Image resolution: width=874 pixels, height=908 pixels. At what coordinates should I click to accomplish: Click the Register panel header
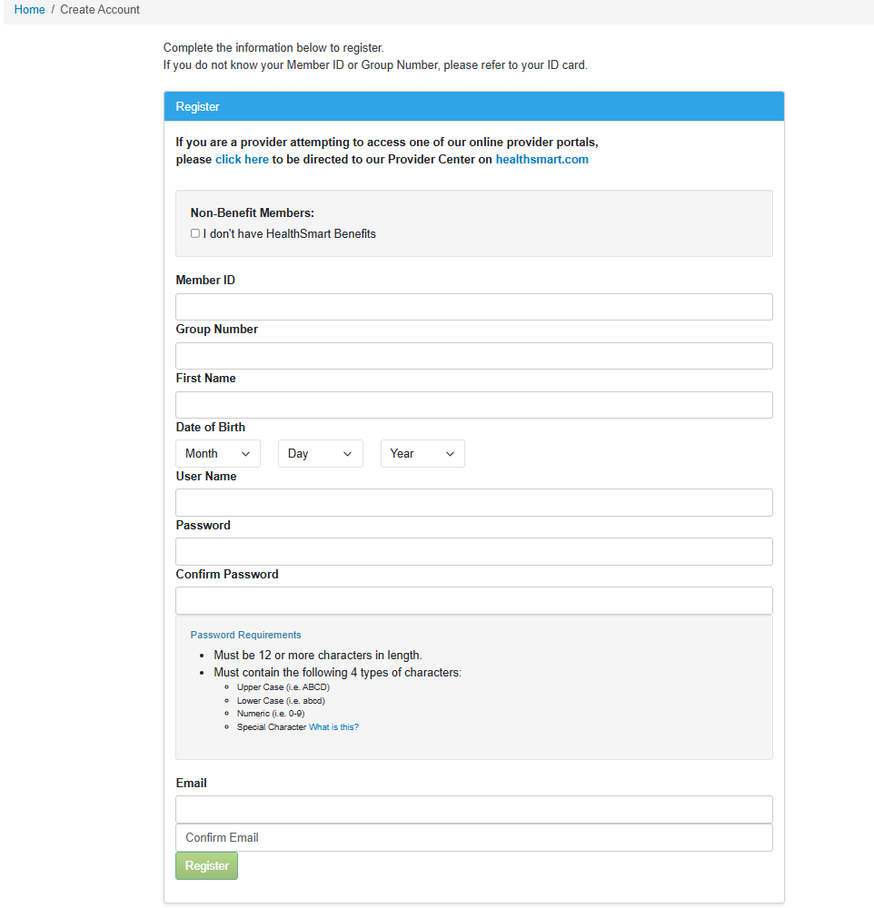coord(473,106)
